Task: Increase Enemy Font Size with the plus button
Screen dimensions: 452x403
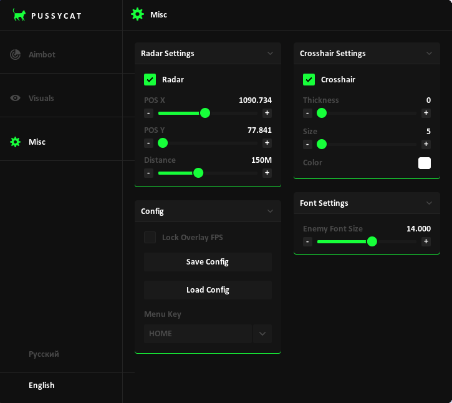Action: (426, 241)
